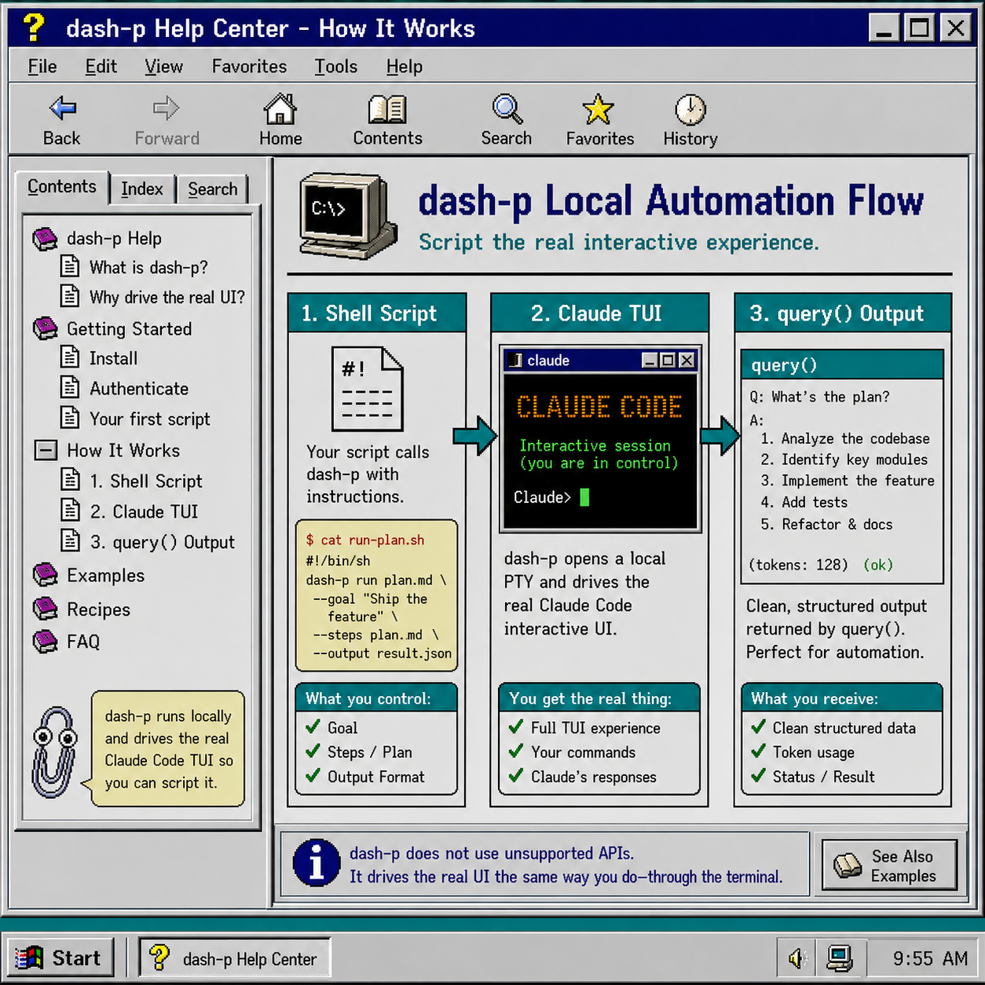The width and height of the screenshot is (985, 985).
Task: Click the '$ cat run-plan.sh' code line
Action: click(365, 540)
